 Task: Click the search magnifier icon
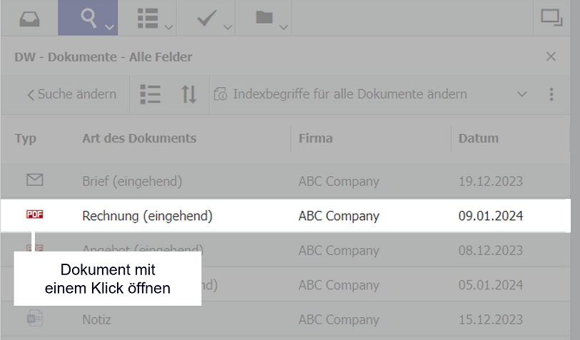(x=88, y=19)
